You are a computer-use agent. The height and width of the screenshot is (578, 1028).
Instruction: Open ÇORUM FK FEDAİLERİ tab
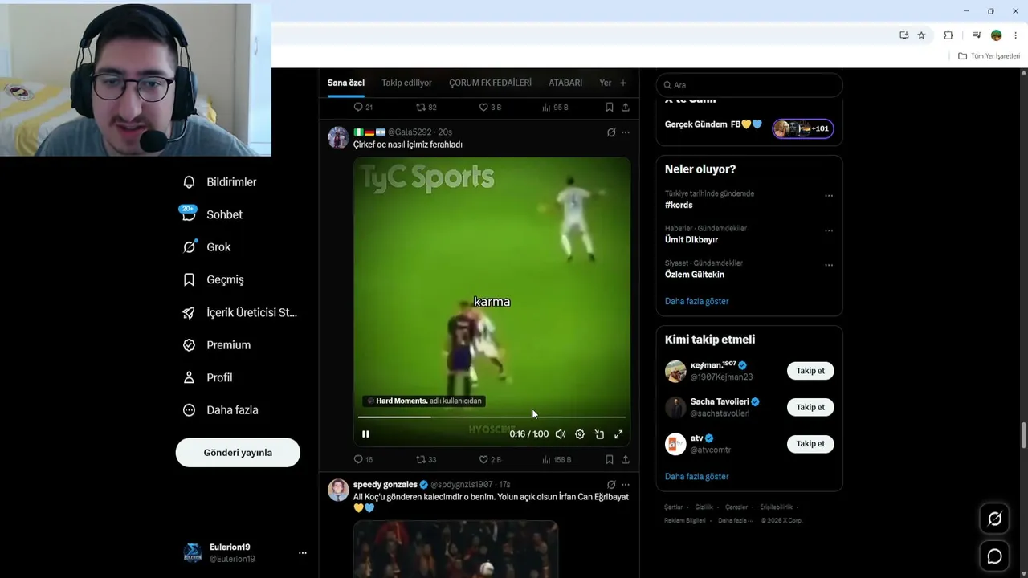[490, 83]
